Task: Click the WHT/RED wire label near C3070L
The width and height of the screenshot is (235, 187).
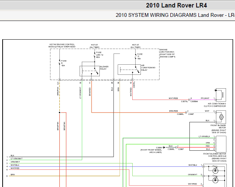Action: pos(173,98)
